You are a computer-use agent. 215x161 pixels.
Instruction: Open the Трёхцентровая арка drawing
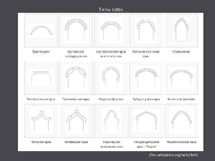click(146, 78)
